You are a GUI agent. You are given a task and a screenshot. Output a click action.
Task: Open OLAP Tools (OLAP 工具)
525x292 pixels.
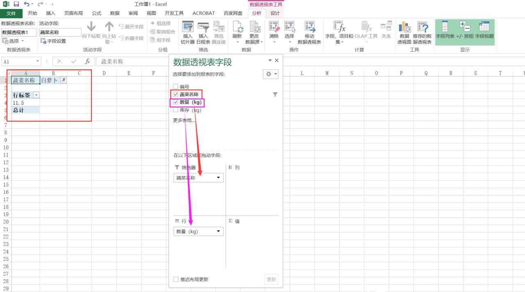(x=366, y=33)
